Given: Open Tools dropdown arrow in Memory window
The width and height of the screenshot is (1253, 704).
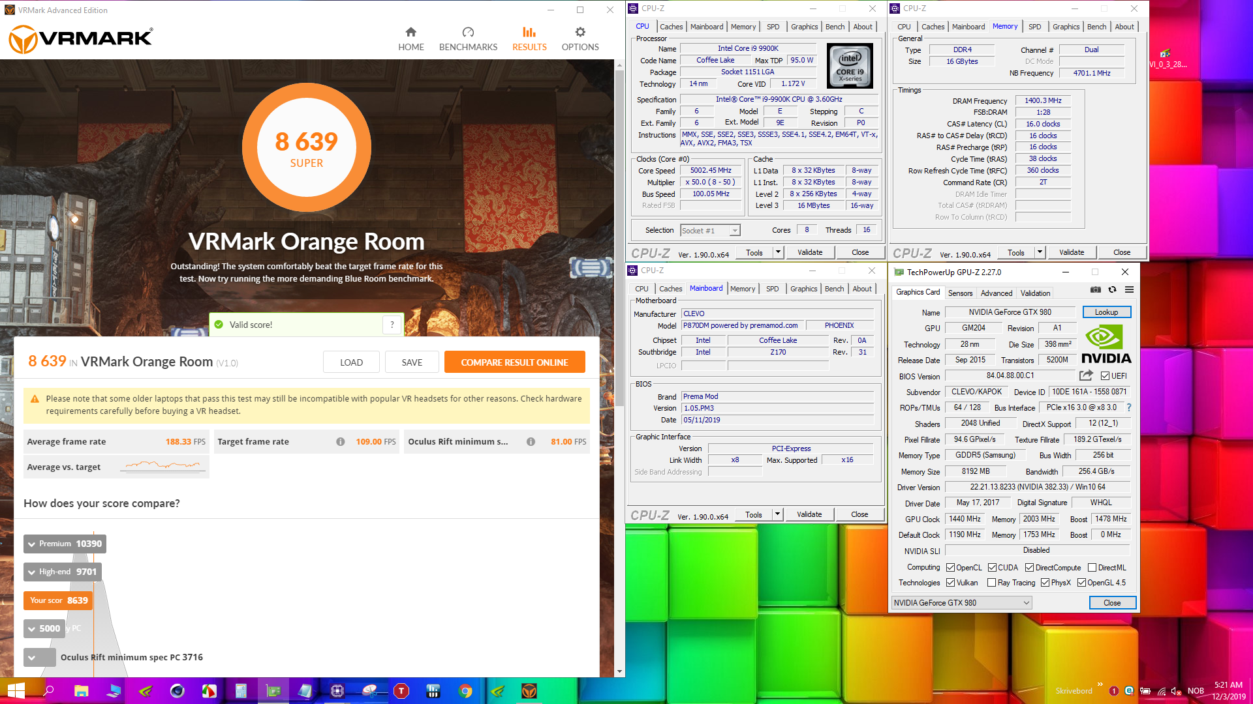Looking at the screenshot, I should (x=1040, y=252).
